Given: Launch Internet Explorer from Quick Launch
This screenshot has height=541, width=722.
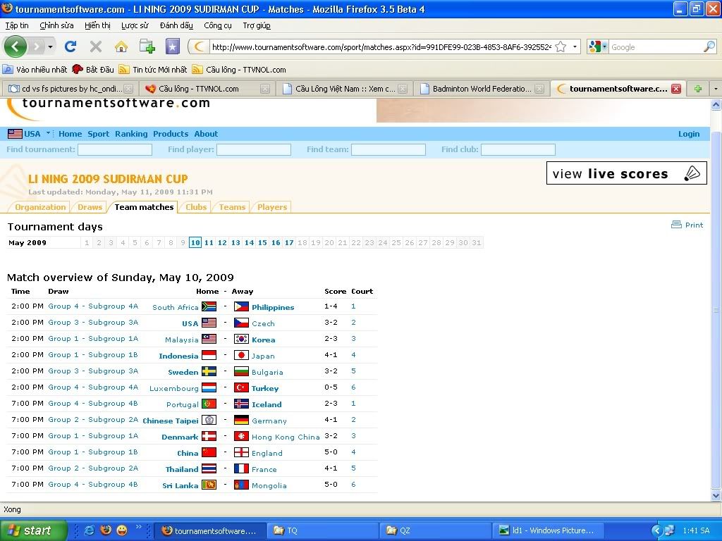Looking at the screenshot, I should click(x=89, y=530).
